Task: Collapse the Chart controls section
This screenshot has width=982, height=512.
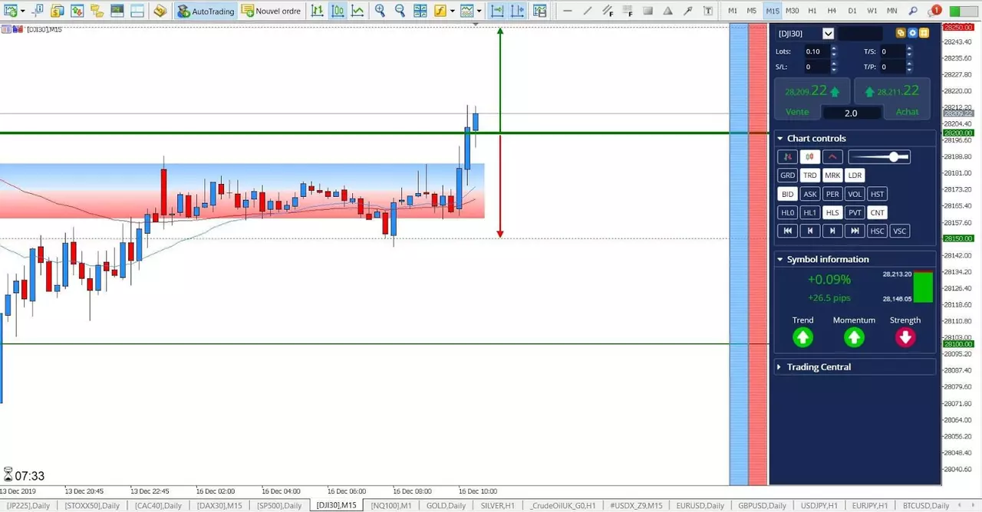Action: tap(780, 139)
